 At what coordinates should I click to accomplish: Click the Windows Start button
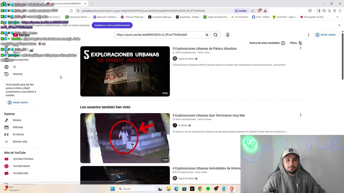113,189
